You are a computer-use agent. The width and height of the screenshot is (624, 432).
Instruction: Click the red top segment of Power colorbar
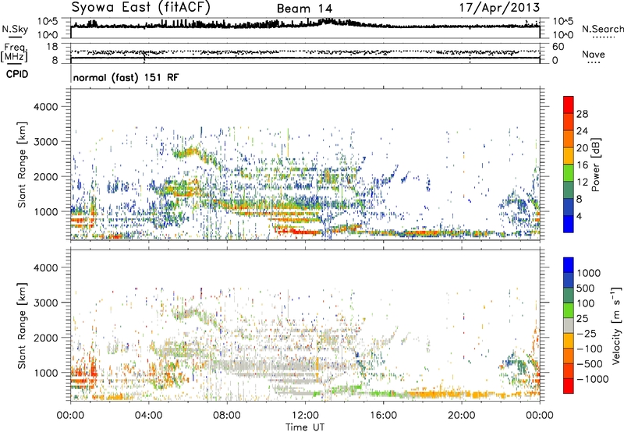click(x=569, y=104)
